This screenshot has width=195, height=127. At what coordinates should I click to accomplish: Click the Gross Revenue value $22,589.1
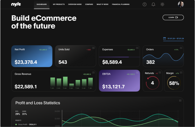click(26, 87)
